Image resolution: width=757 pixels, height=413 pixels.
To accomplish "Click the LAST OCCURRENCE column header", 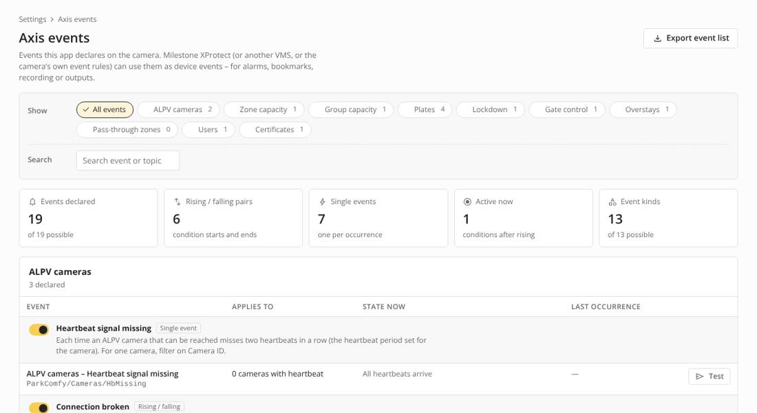I will pos(606,306).
